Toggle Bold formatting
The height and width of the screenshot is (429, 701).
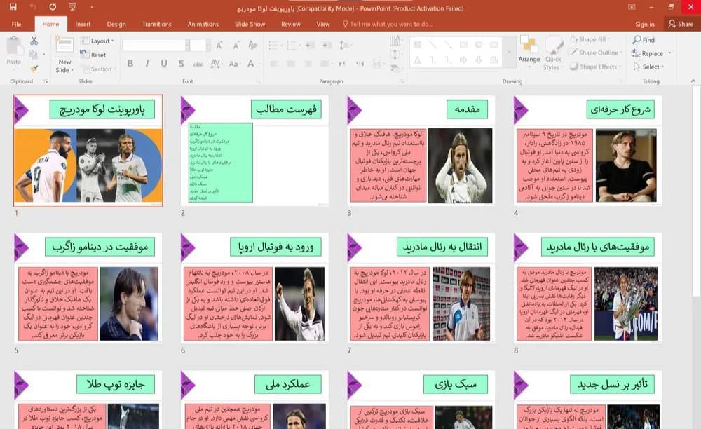(x=130, y=64)
